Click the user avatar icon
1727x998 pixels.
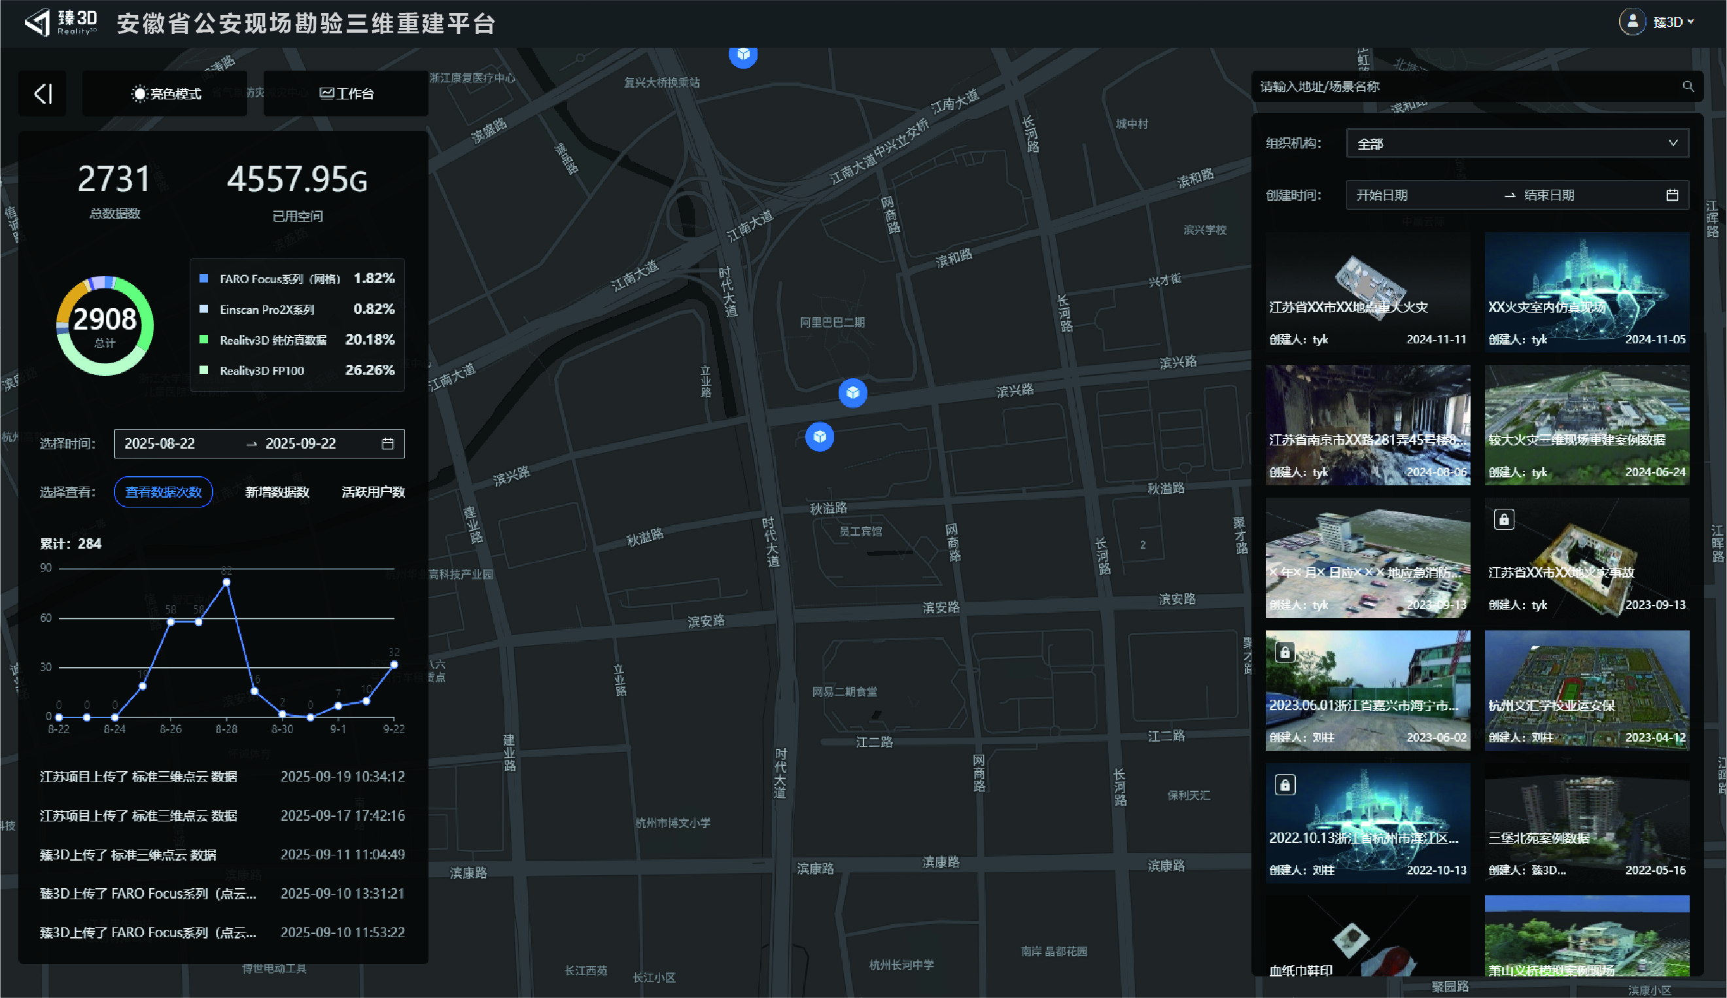point(1632,22)
